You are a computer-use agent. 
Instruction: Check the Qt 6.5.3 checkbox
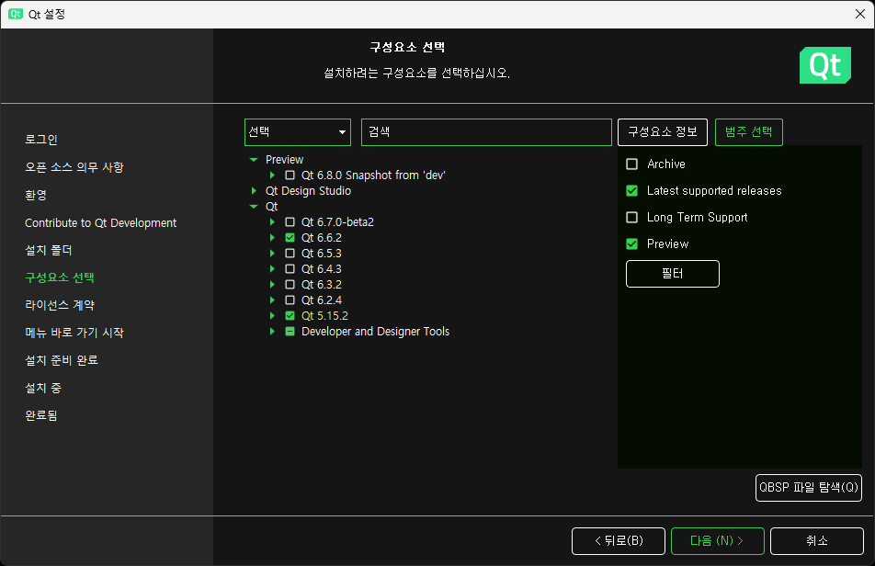pyautogui.click(x=290, y=254)
